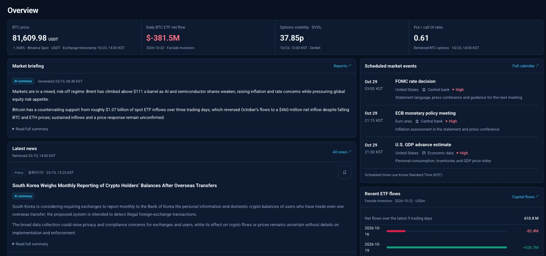The width and height of the screenshot is (546, 256).
Task: Click the Latest news heading
Action: tap(25, 148)
